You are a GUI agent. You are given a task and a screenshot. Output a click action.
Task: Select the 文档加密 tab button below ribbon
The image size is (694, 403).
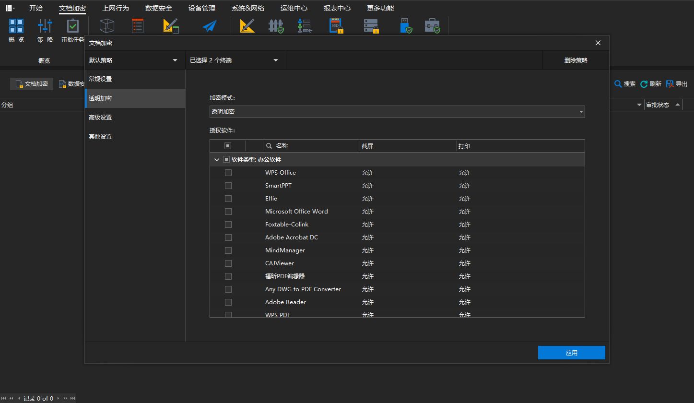click(x=32, y=84)
